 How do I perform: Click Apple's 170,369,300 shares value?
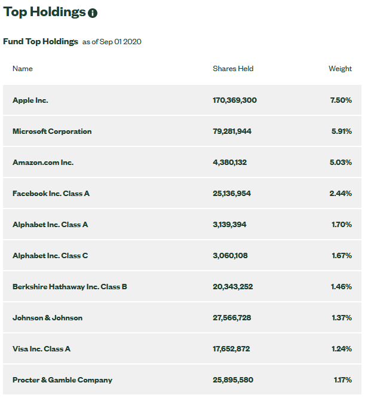click(x=235, y=100)
